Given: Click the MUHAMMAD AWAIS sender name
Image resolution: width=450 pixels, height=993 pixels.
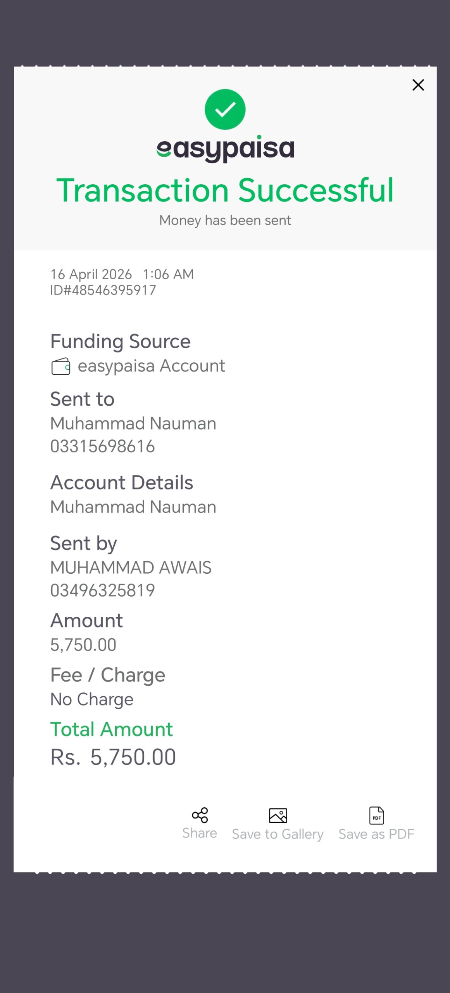Looking at the screenshot, I should (x=131, y=567).
